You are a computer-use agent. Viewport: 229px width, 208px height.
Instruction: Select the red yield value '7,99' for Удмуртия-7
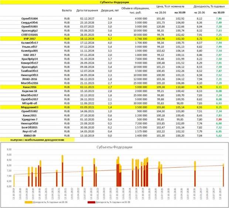[x=219, y=119]
